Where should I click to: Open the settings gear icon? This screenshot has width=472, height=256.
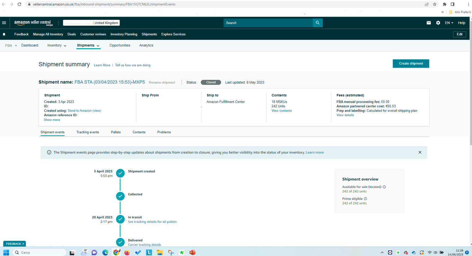438,23
